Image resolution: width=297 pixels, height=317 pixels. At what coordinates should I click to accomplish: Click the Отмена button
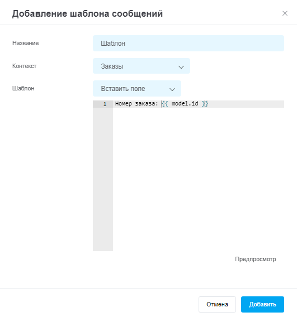point(217,304)
